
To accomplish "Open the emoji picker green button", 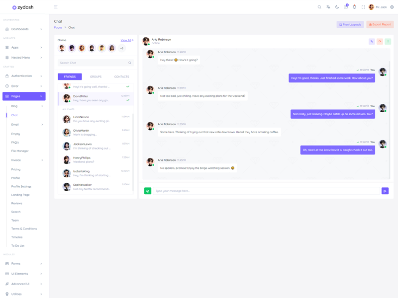I will [x=148, y=191].
